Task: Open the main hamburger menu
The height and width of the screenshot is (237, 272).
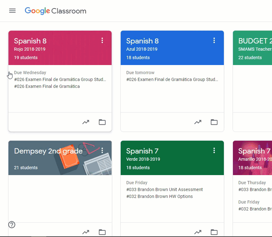Action: (x=12, y=11)
